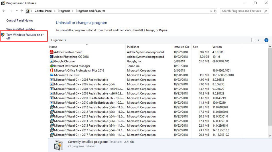Click icon of Visual C++ 2015 (x64) row
This screenshot has height=152, width=272.
[x=52, y=126]
